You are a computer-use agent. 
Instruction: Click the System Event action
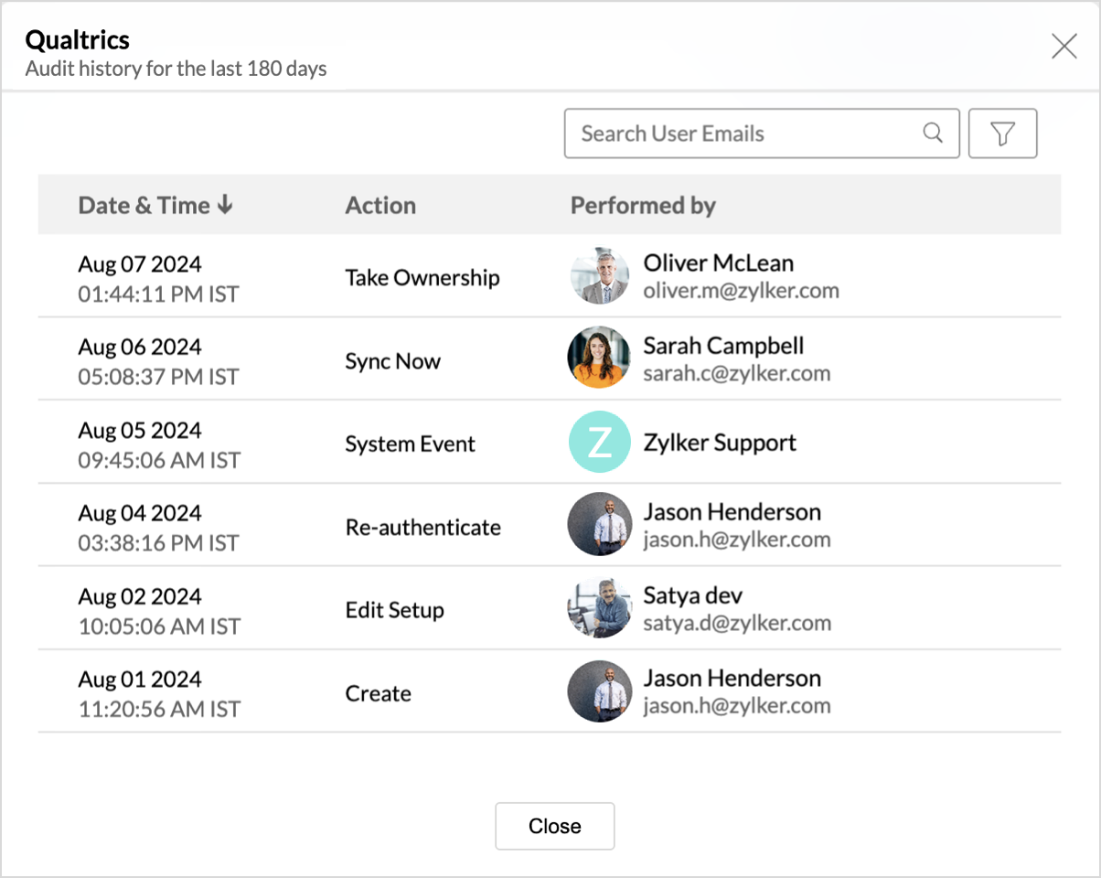(411, 444)
